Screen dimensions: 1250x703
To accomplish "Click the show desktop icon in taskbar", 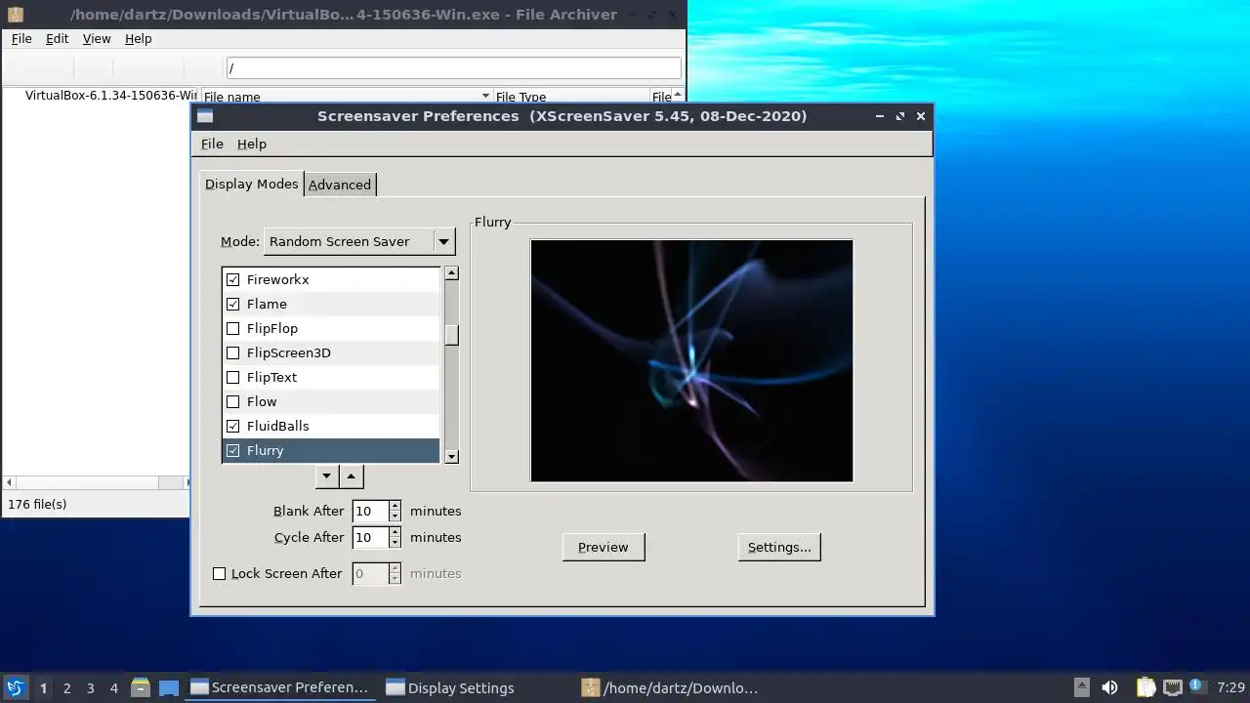I will click(x=169, y=687).
